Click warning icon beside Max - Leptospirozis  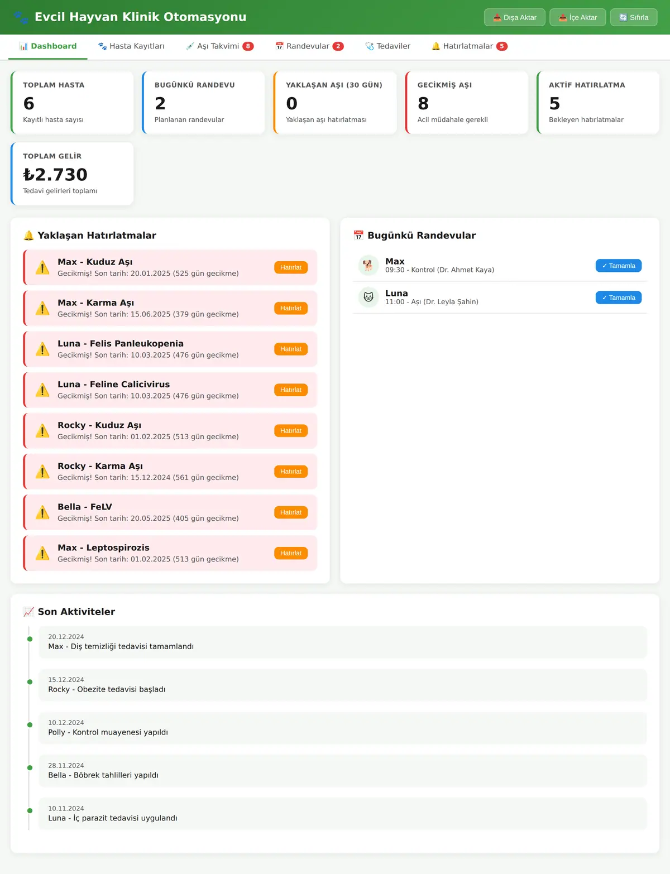[42, 553]
